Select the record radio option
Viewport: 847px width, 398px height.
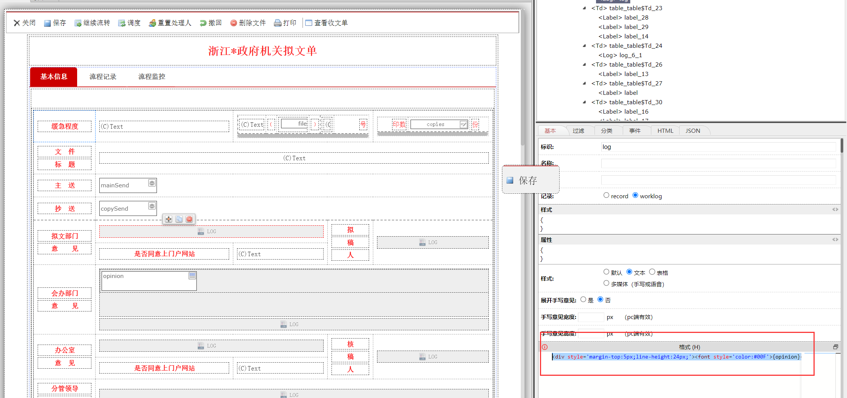tap(606, 195)
